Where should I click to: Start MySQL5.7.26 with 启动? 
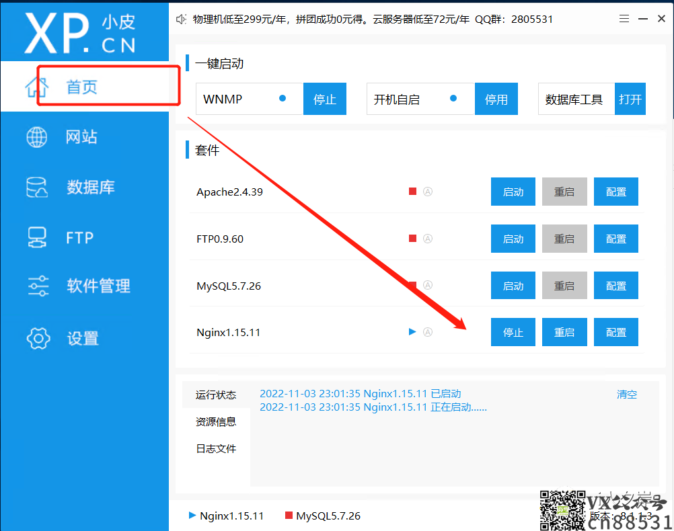point(513,285)
